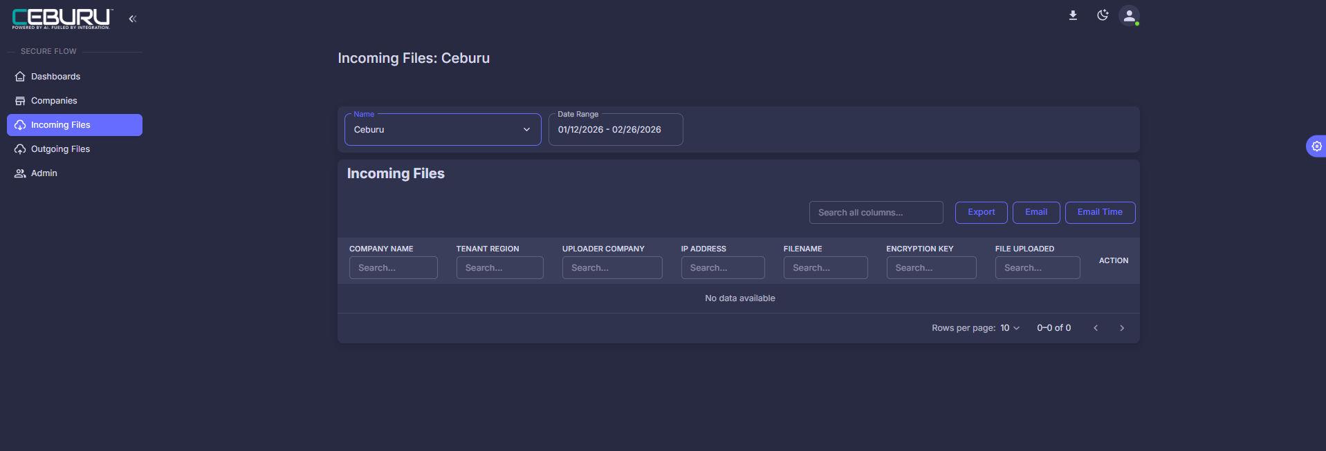
Task: Sort by FILE UPLOADED column header
Action: [x=1024, y=249]
